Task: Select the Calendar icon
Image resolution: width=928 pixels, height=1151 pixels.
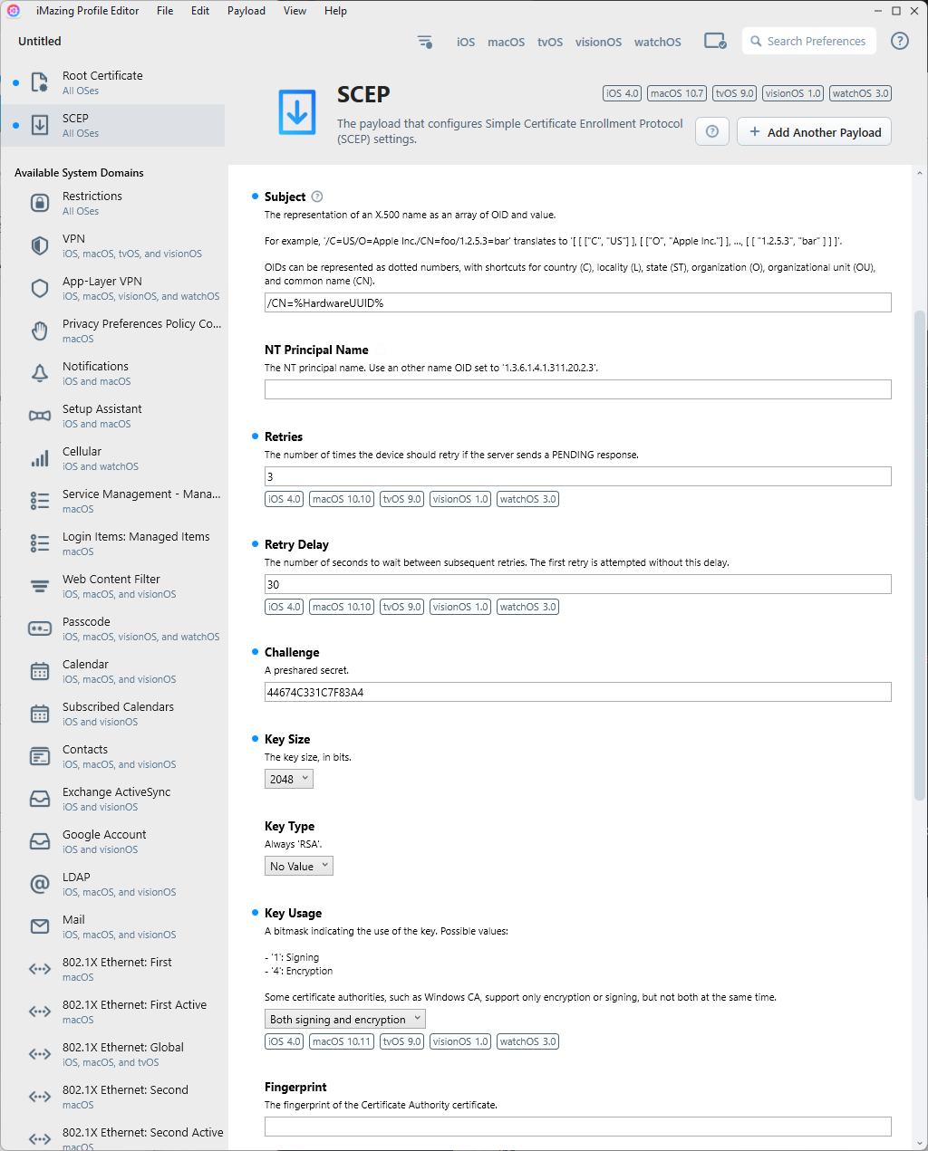Action: (x=40, y=671)
